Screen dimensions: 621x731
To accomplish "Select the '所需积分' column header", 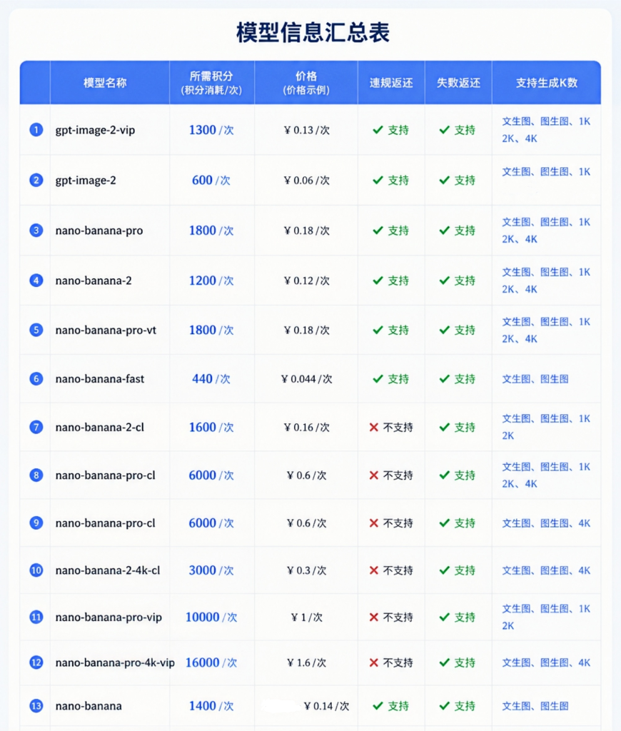I will (x=211, y=83).
